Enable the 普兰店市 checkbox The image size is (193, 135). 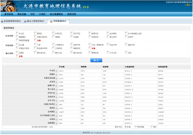coord(108,36)
